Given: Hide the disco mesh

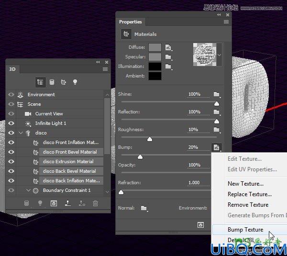Looking at the screenshot, I should (11, 133).
